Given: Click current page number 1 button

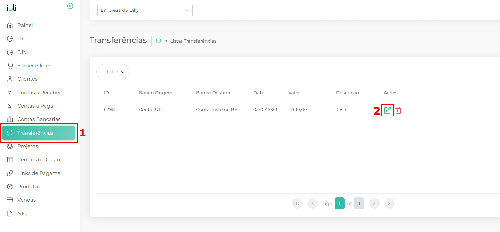Looking at the screenshot, I should coord(339,203).
